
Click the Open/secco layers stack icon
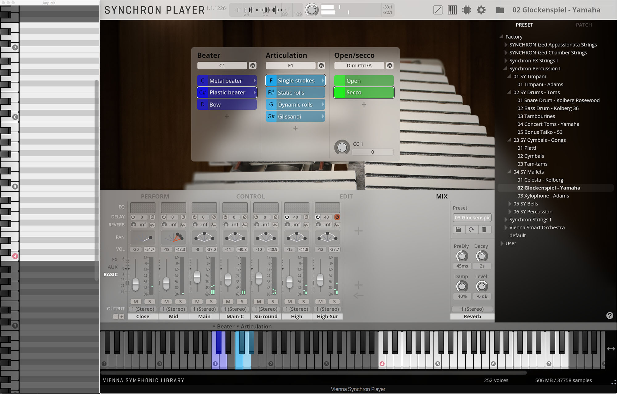390,65
